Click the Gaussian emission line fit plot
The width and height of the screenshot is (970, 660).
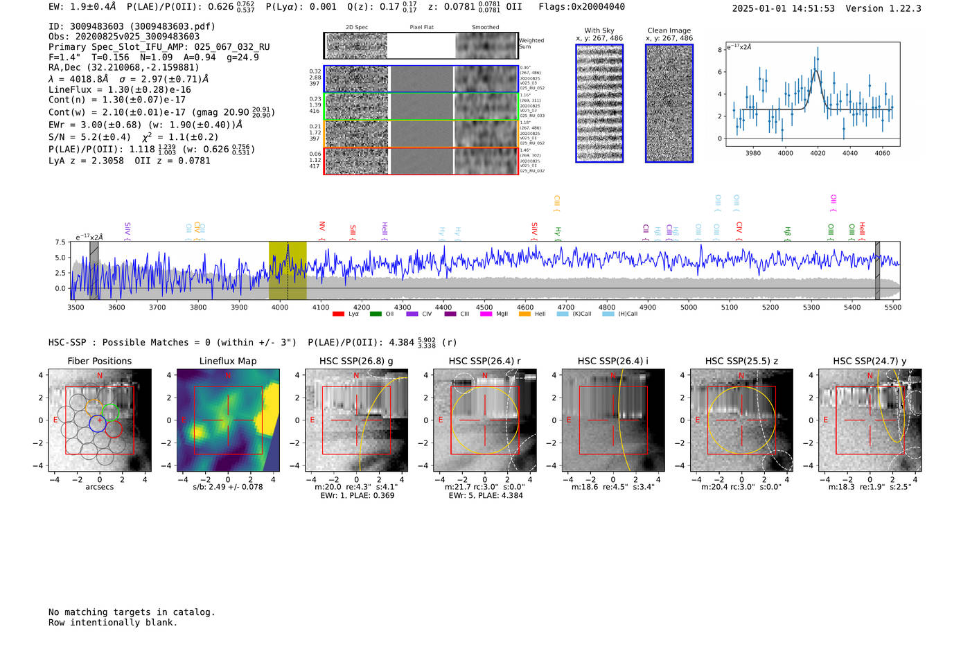(x=812, y=94)
